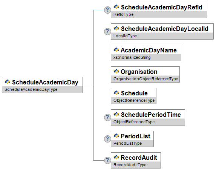Open the RefIdType type label
This screenshot has width=222, height=170.
tap(124, 14)
